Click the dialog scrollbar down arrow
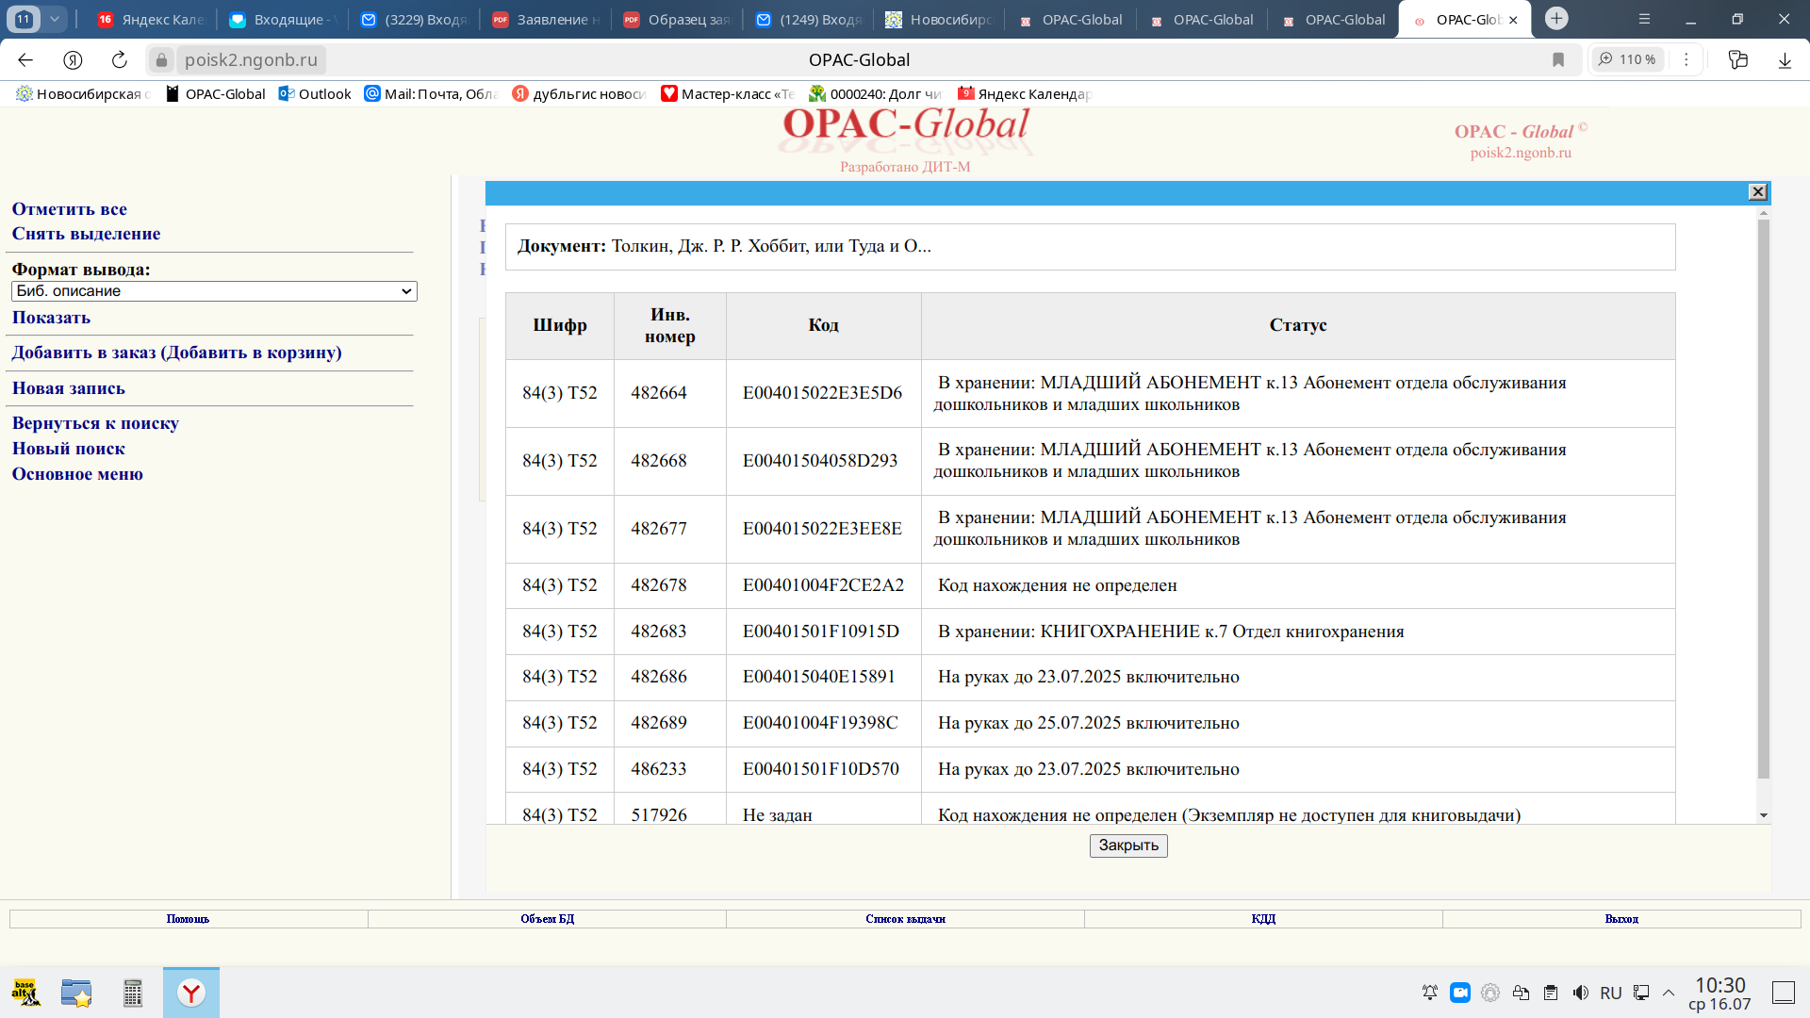Image resolution: width=1810 pixels, height=1018 pixels. [1763, 816]
